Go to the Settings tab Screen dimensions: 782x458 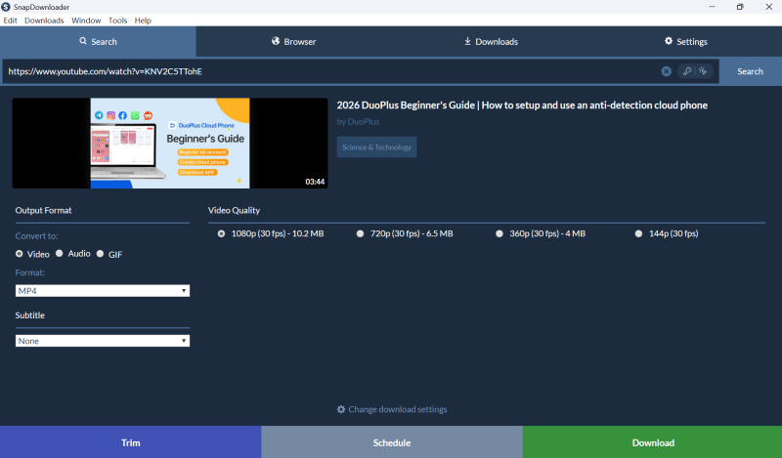[x=684, y=42]
